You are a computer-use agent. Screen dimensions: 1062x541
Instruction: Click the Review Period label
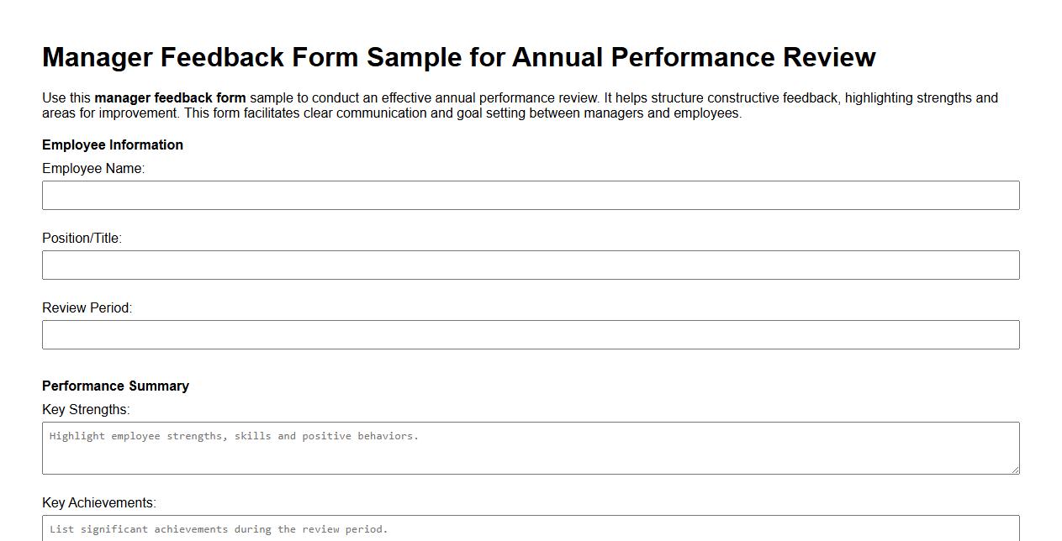point(87,307)
